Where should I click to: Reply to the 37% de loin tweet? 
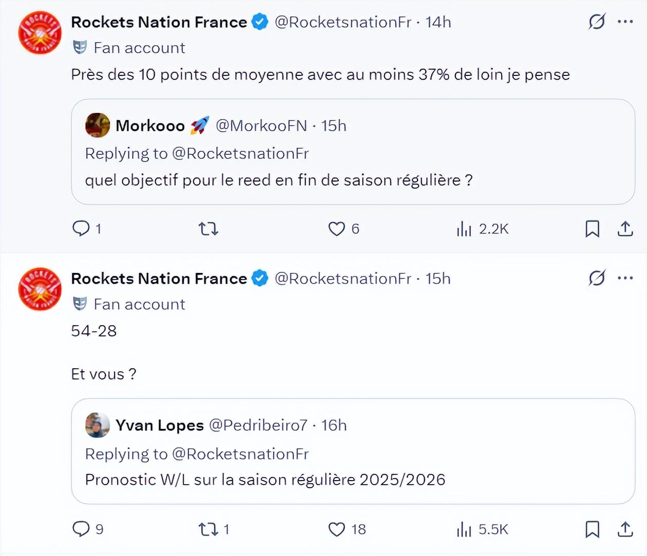pos(81,228)
